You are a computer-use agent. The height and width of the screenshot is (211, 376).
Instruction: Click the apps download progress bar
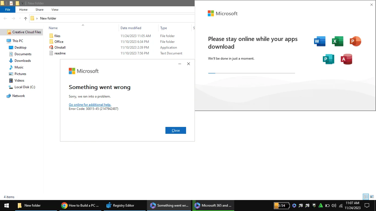[x=252, y=73]
